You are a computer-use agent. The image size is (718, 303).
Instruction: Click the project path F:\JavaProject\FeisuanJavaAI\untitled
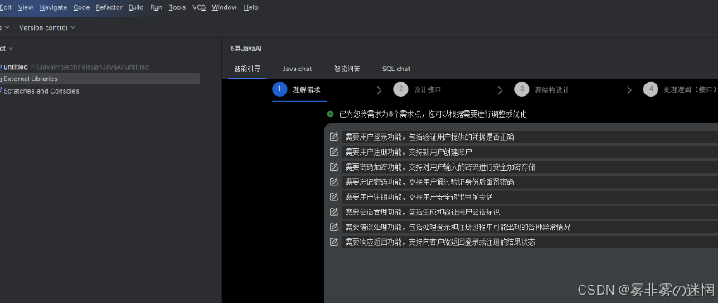coord(90,67)
